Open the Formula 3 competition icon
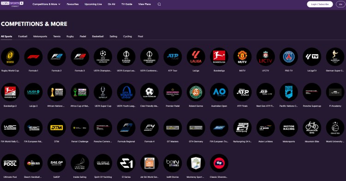Image resolution: width=346 pixels, height=181 pixels. pyautogui.click(x=80, y=57)
